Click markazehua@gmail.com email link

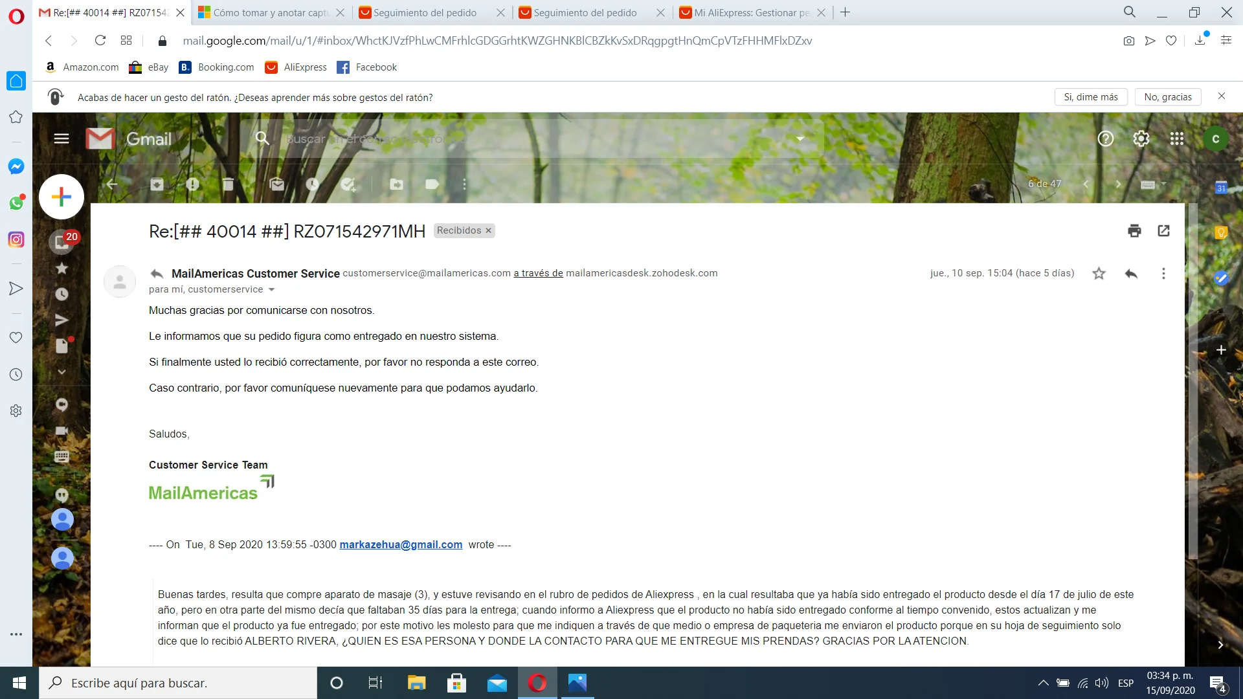coord(401,545)
